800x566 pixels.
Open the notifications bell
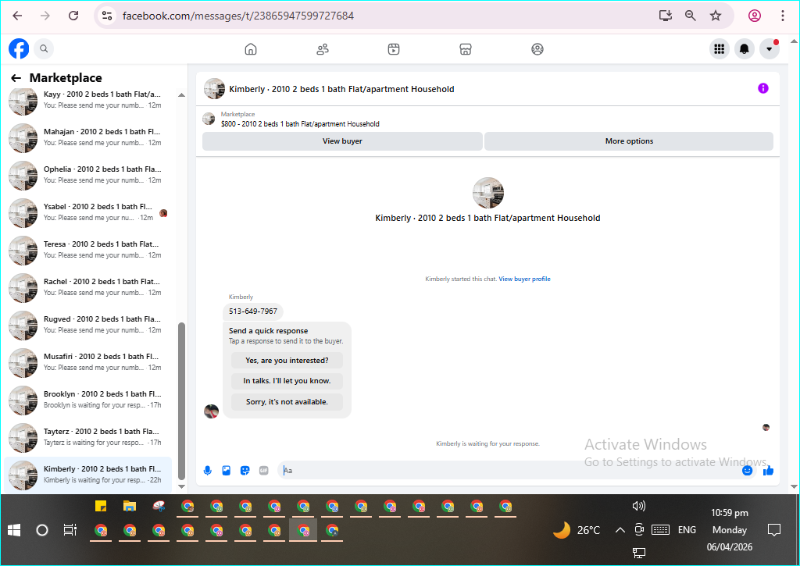pyautogui.click(x=745, y=49)
